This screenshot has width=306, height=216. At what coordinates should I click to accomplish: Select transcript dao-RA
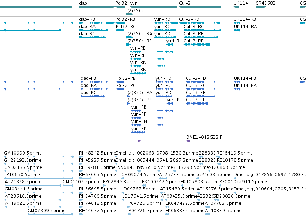click(x=87, y=27)
